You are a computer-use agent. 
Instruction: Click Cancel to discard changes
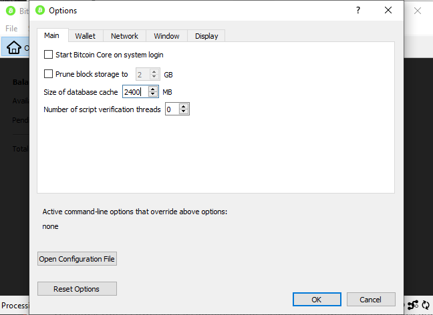pos(371,300)
